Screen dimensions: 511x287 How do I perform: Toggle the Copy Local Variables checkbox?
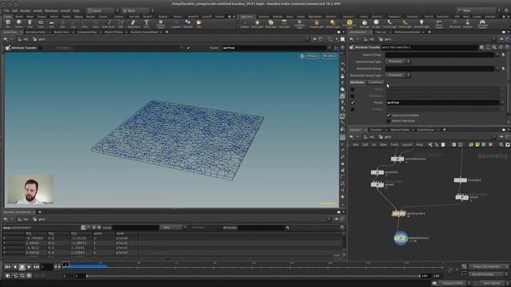(389, 116)
